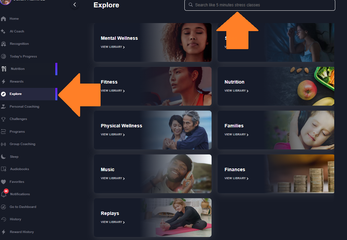The height and width of the screenshot is (240, 347).
Task: Open the Sleep moon icon
Action: pyautogui.click(x=3, y=157)
